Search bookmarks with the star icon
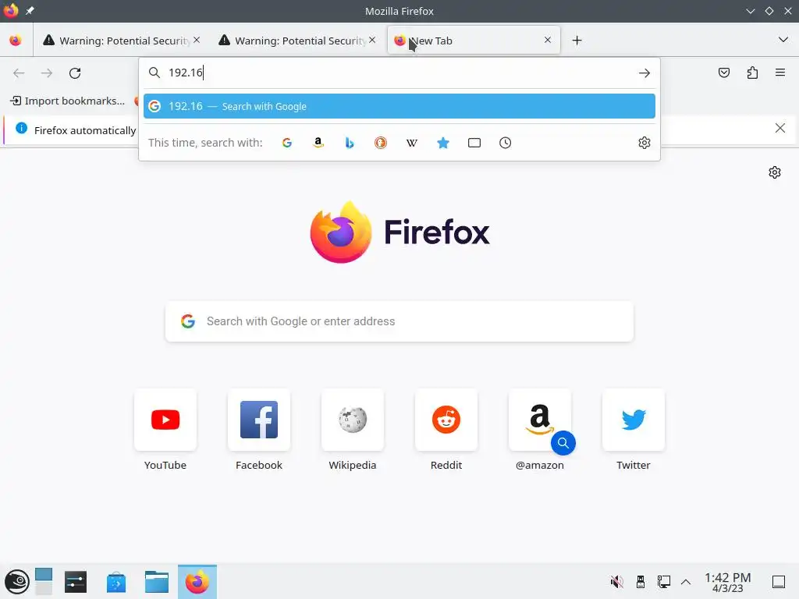The image size is (799, 599). [x=443, y=143]
